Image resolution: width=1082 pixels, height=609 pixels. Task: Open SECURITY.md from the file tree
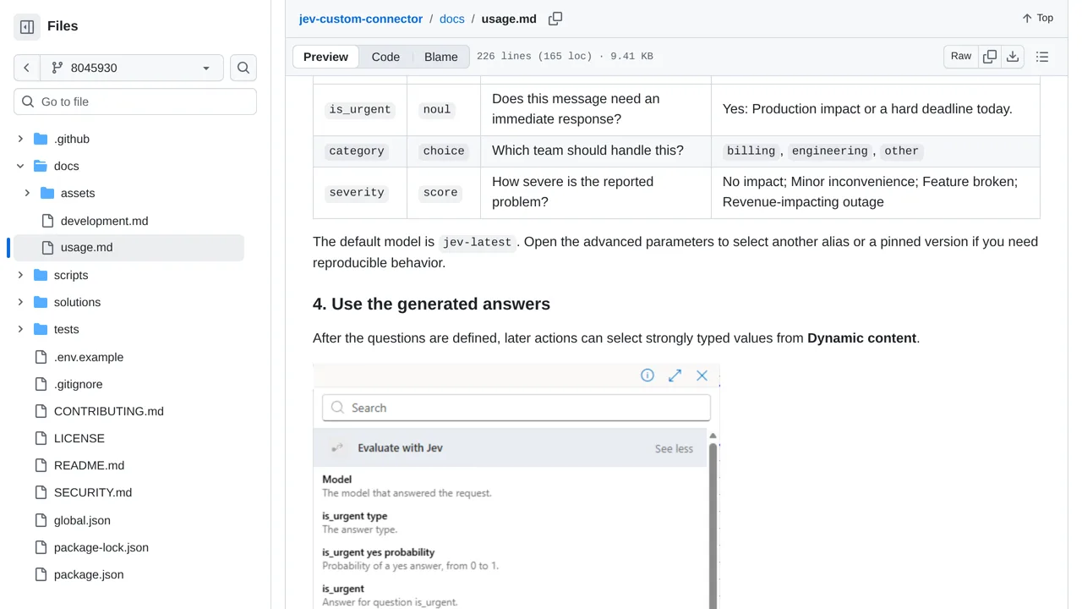(x=93, y=492)
